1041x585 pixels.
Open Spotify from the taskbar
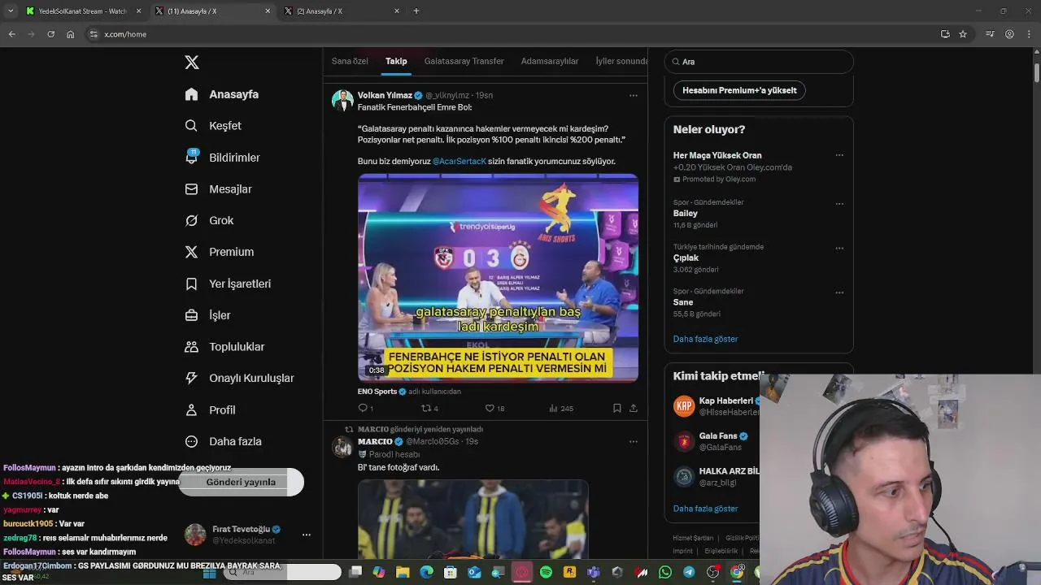546,573
